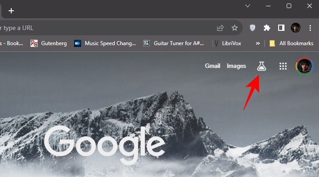Toggle the Chrome side panel

281,28
